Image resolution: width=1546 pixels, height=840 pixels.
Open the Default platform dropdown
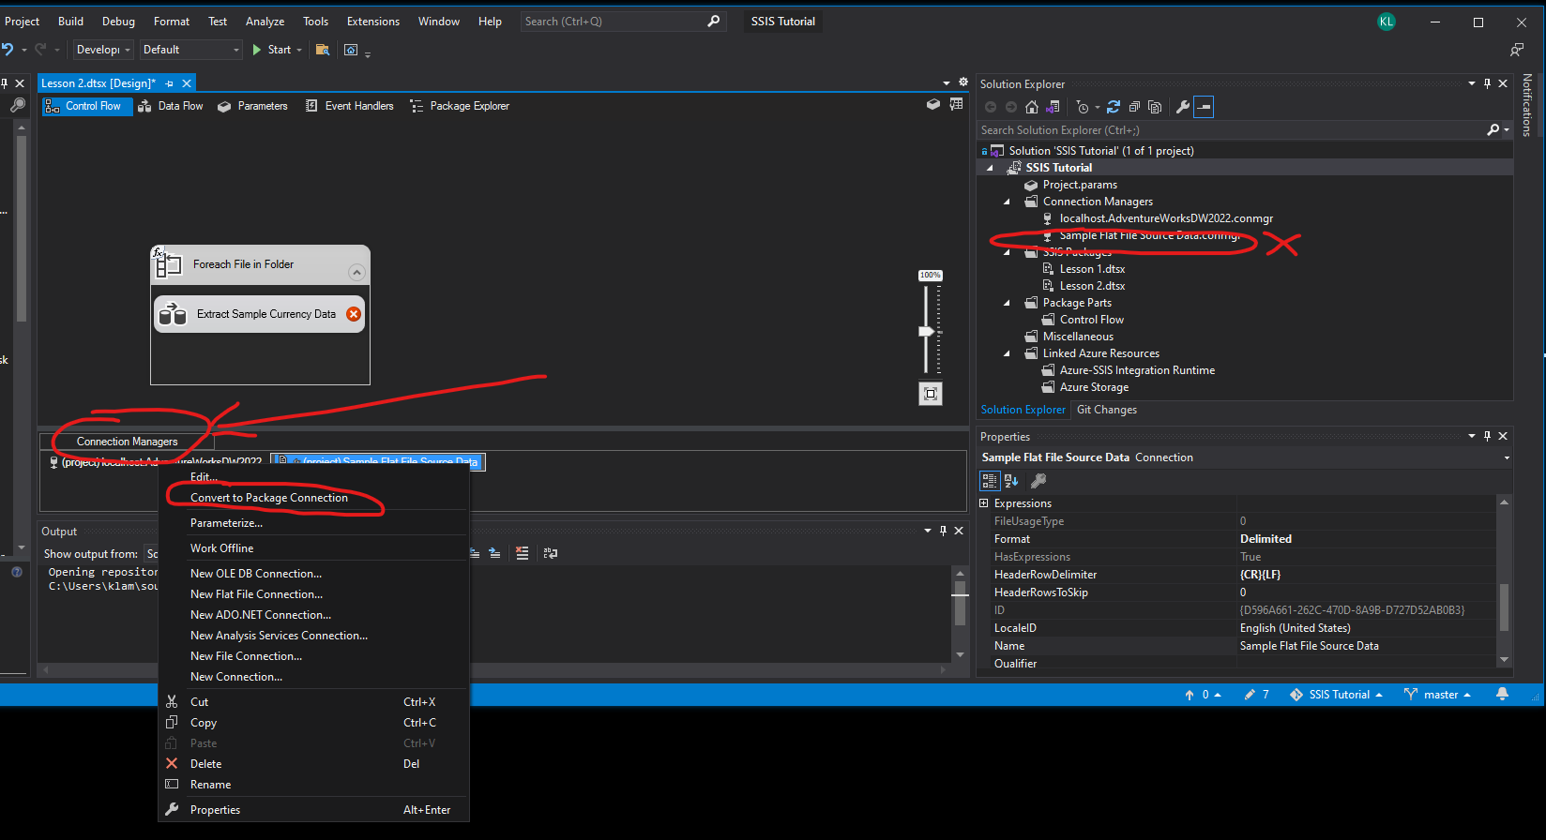[191, 50]
